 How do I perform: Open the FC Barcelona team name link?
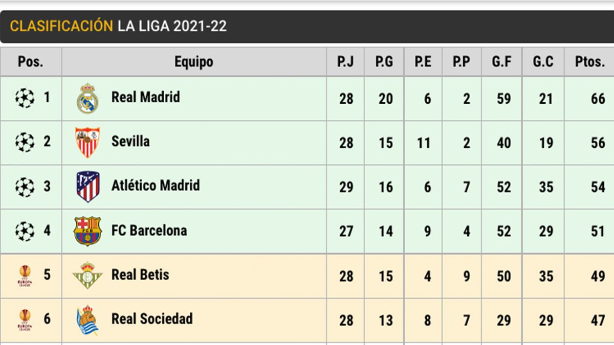149,231
